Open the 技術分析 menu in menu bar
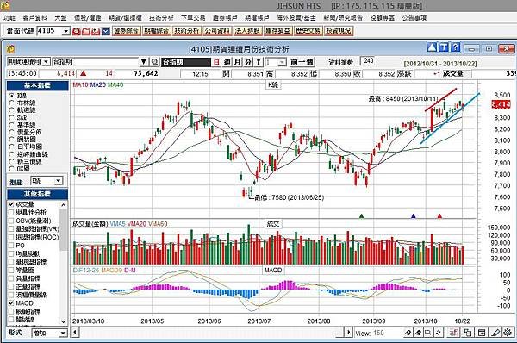The height and width of the screenshot is (343, 517). (x=161, y=18)
